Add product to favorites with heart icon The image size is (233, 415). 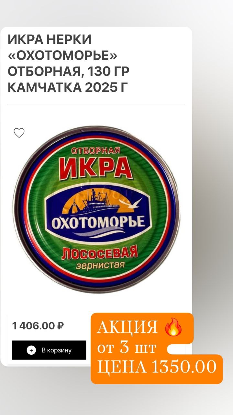(x=19, y=133)
